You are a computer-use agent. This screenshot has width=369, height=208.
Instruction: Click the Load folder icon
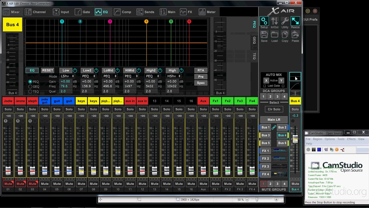tap(274, 35)
